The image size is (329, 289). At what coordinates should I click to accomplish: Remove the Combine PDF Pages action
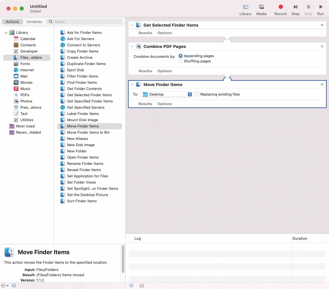(322, 47)
